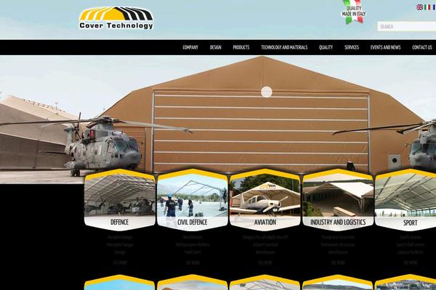
Task: Switch language with the Italian flag
Action: pos(427,7)
